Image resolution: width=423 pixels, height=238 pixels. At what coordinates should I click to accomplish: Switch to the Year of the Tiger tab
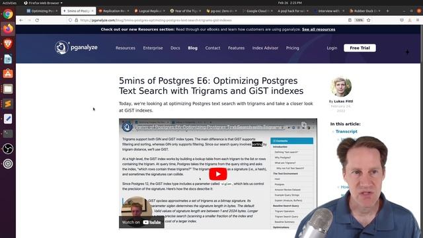(x=186, y=11)
